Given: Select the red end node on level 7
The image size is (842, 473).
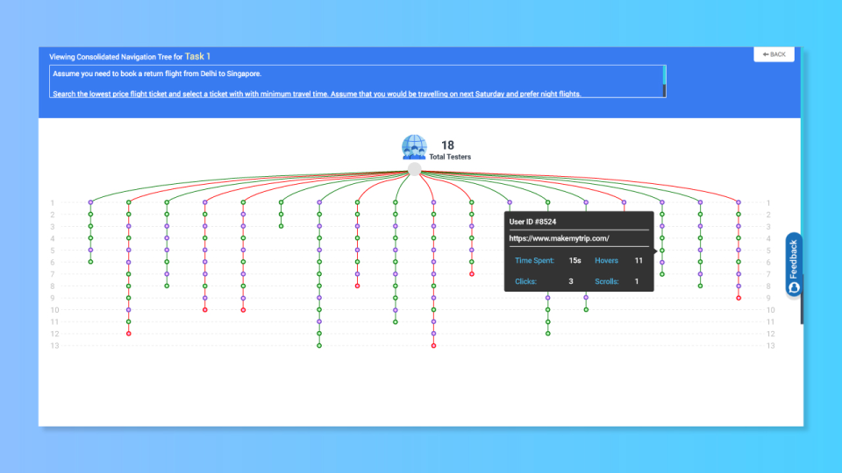Looking at the screenshot, I should (472, 274).
